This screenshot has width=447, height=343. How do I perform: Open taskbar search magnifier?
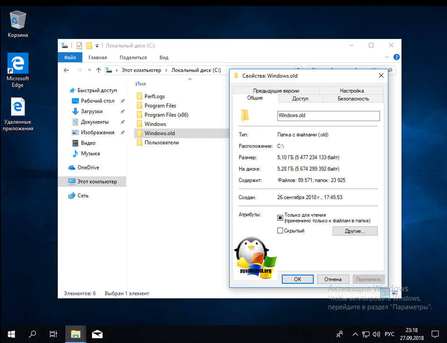pyautogui.click(x=32, y=334)
